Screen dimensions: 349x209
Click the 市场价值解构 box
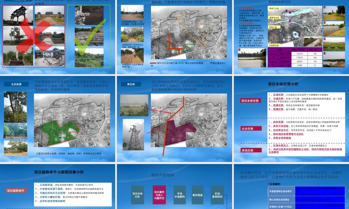click(180, 195)
